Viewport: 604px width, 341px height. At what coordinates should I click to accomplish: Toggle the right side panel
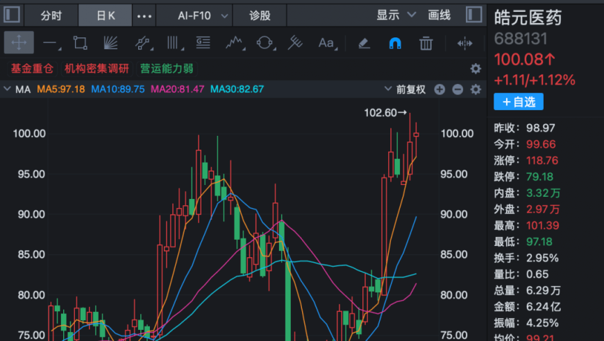pyautogui.click(x=473, y=15)
